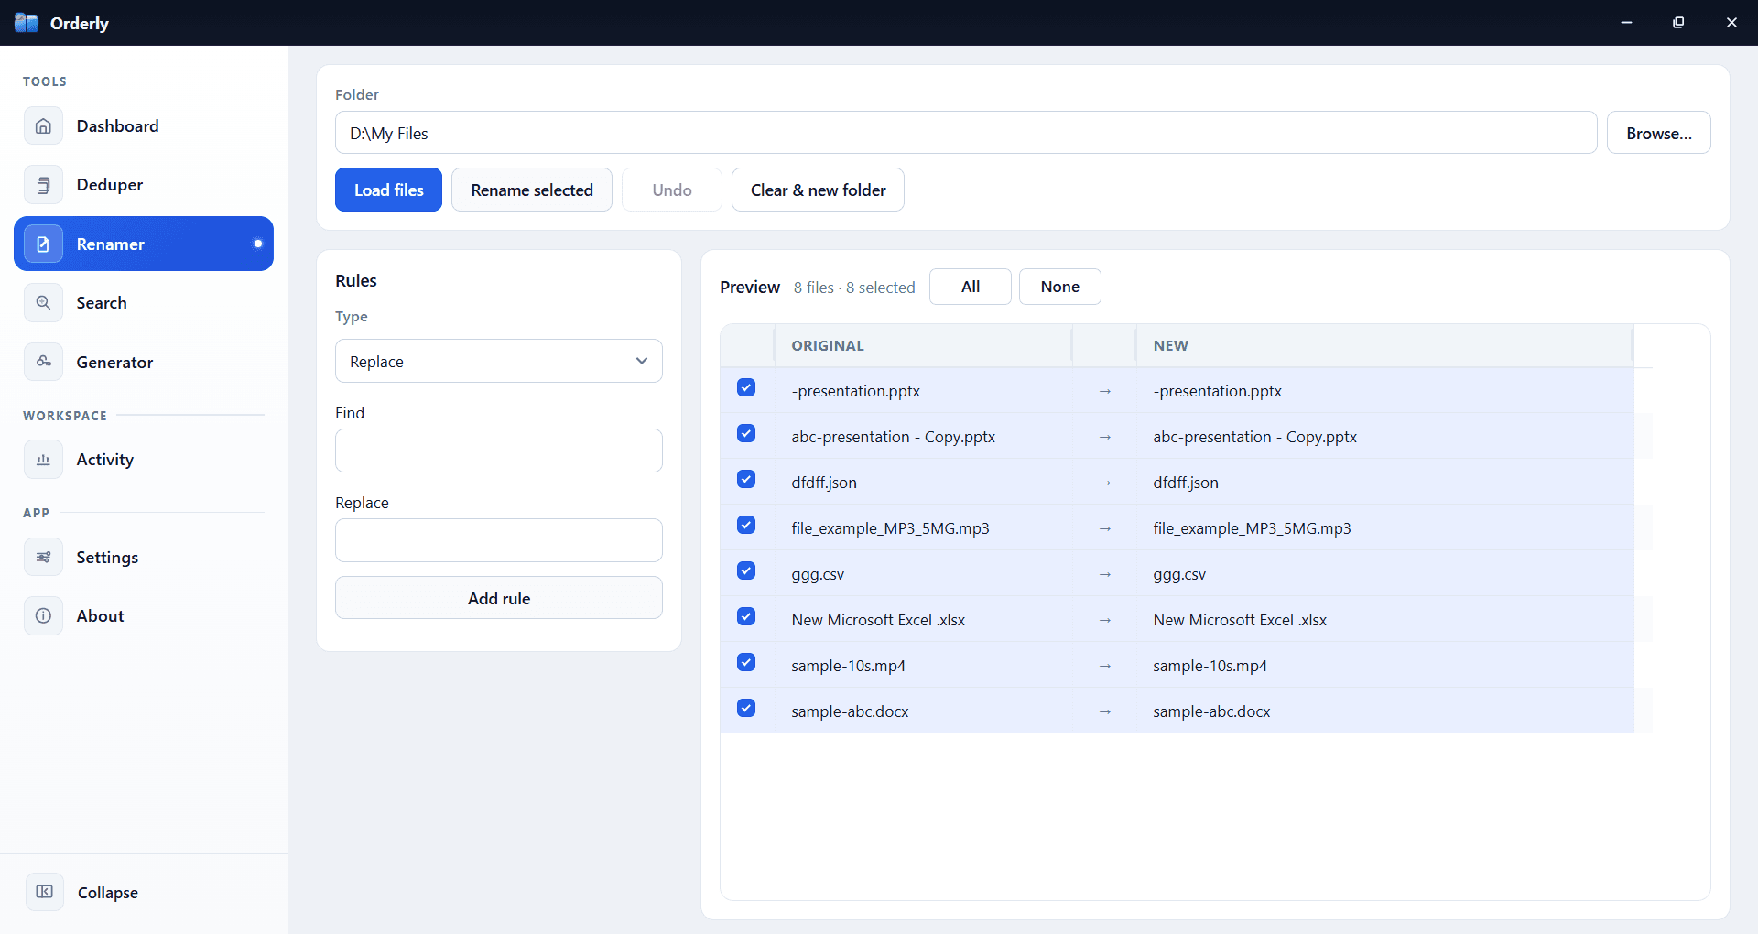The width and height of the screenshot is (1758, 934).
Task: Deselect file_example_MP3_5MG.mp3 checkbox
Action: pos(746,525)
